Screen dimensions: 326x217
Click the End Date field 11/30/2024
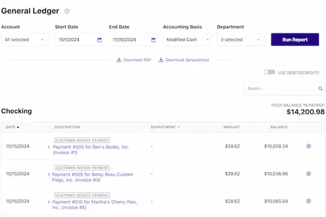tap(133, 39)
